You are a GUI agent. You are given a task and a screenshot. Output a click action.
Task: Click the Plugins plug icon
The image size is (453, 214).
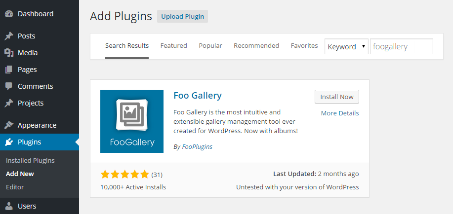point(9,142)
